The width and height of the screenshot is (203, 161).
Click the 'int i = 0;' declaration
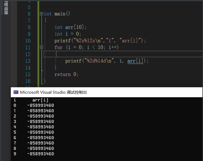(x=68, y=34)
